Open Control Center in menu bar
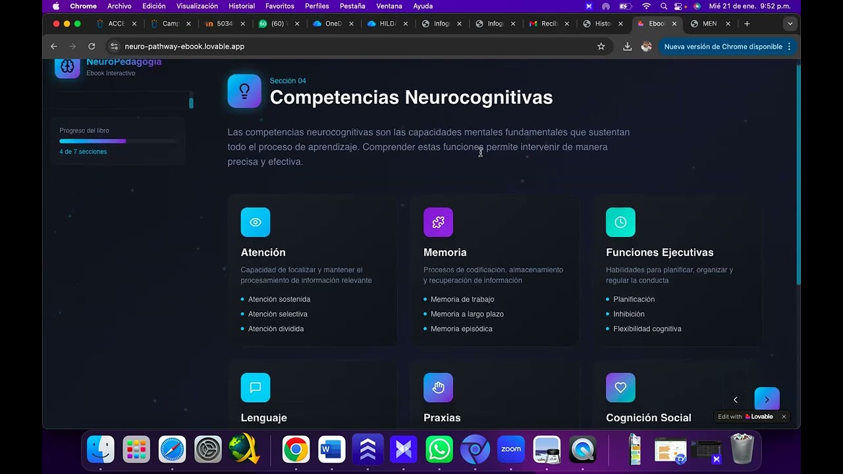Viewport: 843px width, 474px height. (x=679, y=6)
